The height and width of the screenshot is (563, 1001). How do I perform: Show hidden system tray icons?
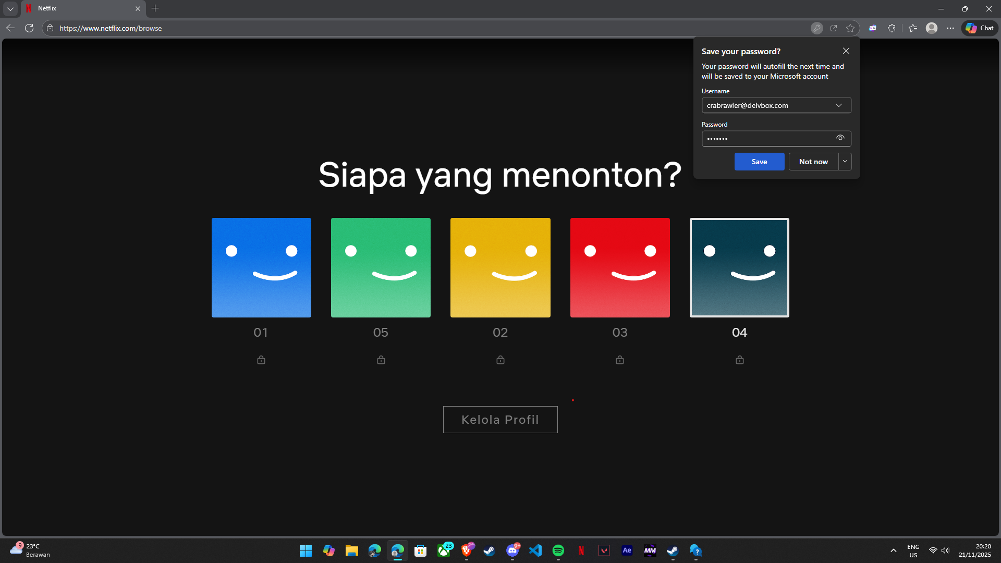[894, 550]
